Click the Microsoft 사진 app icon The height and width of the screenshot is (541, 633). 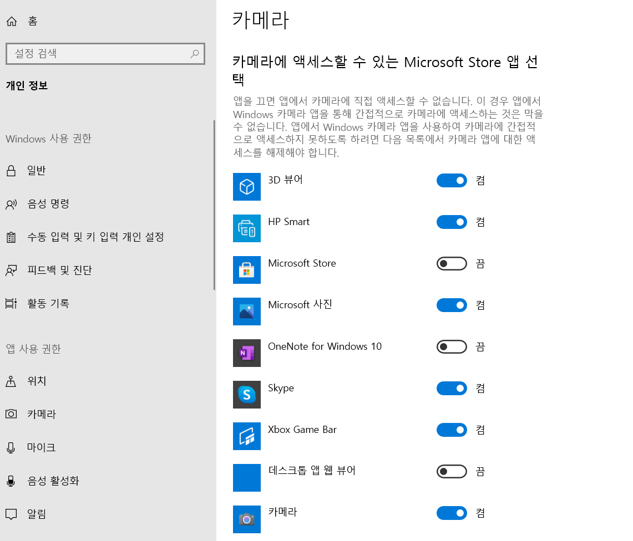(x=247, y=312)
